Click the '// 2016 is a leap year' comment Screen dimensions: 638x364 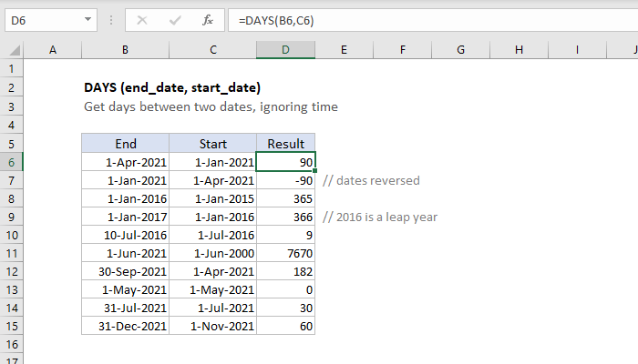(x=380, y=217)
